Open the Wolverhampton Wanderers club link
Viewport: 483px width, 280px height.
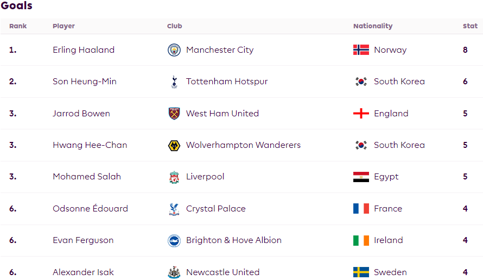[243, 145]
